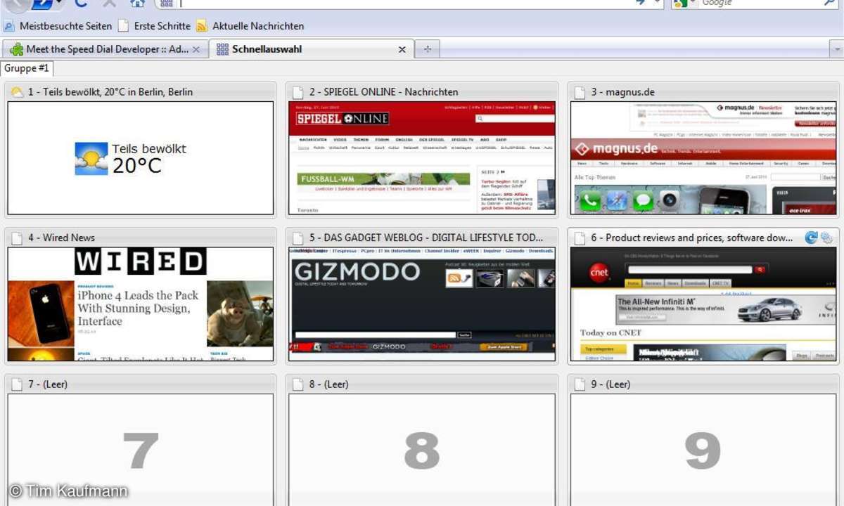Viewport: 844px width, 506px height.
Task: Click title '7 - (Leer)'
Action: (48, 384)
